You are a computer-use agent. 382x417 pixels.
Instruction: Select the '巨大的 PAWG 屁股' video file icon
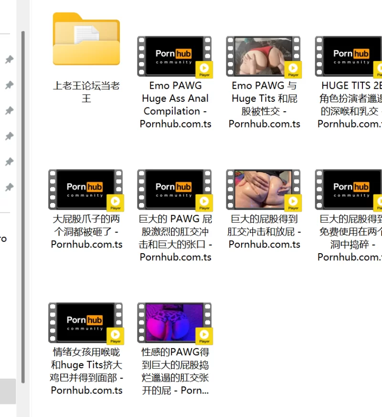coord(175,190)
